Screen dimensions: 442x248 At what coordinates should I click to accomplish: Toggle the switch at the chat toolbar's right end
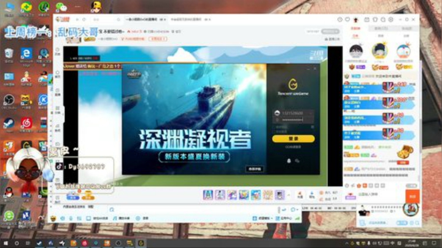click(411, 186)
